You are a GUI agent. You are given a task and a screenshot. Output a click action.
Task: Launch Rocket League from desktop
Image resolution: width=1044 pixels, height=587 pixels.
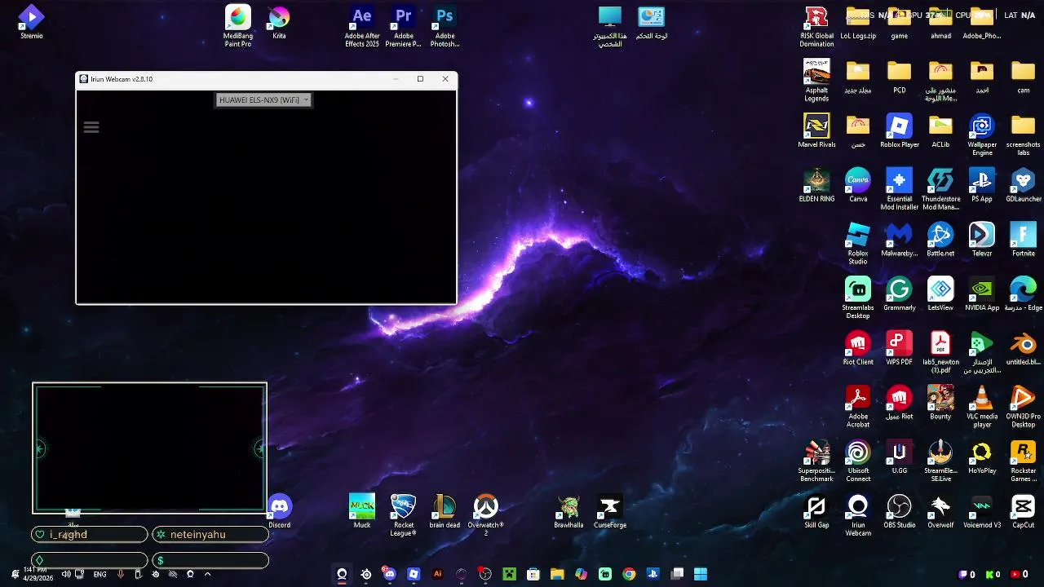coord(404,515)
